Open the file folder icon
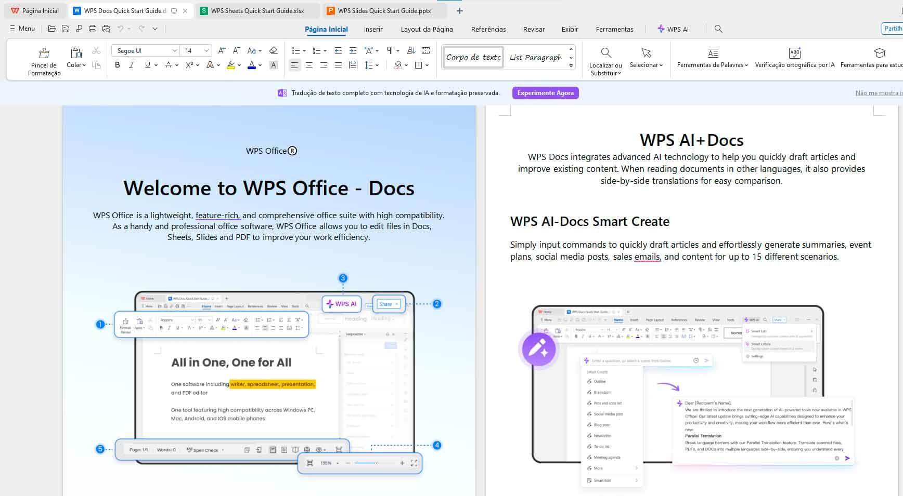903x496 pixels. coord(51,29)
